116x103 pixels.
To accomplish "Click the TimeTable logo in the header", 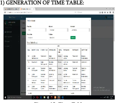I will pyautogui.click(x=12, y=17).
